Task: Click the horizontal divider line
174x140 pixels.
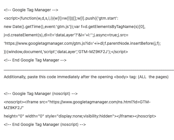Action: click(x=89, y=70)
